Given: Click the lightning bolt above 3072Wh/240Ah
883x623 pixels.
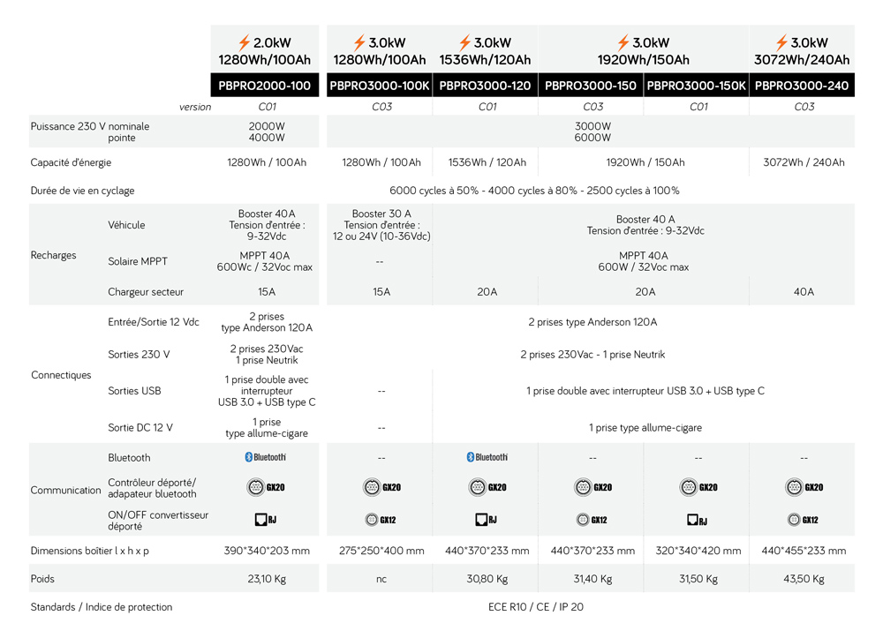Looking at the screenshot, I should pos(781,42).
